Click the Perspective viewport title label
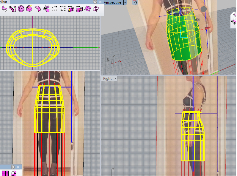Image resolution: width=237 pixels, height=176 pixels. point(113,2)
